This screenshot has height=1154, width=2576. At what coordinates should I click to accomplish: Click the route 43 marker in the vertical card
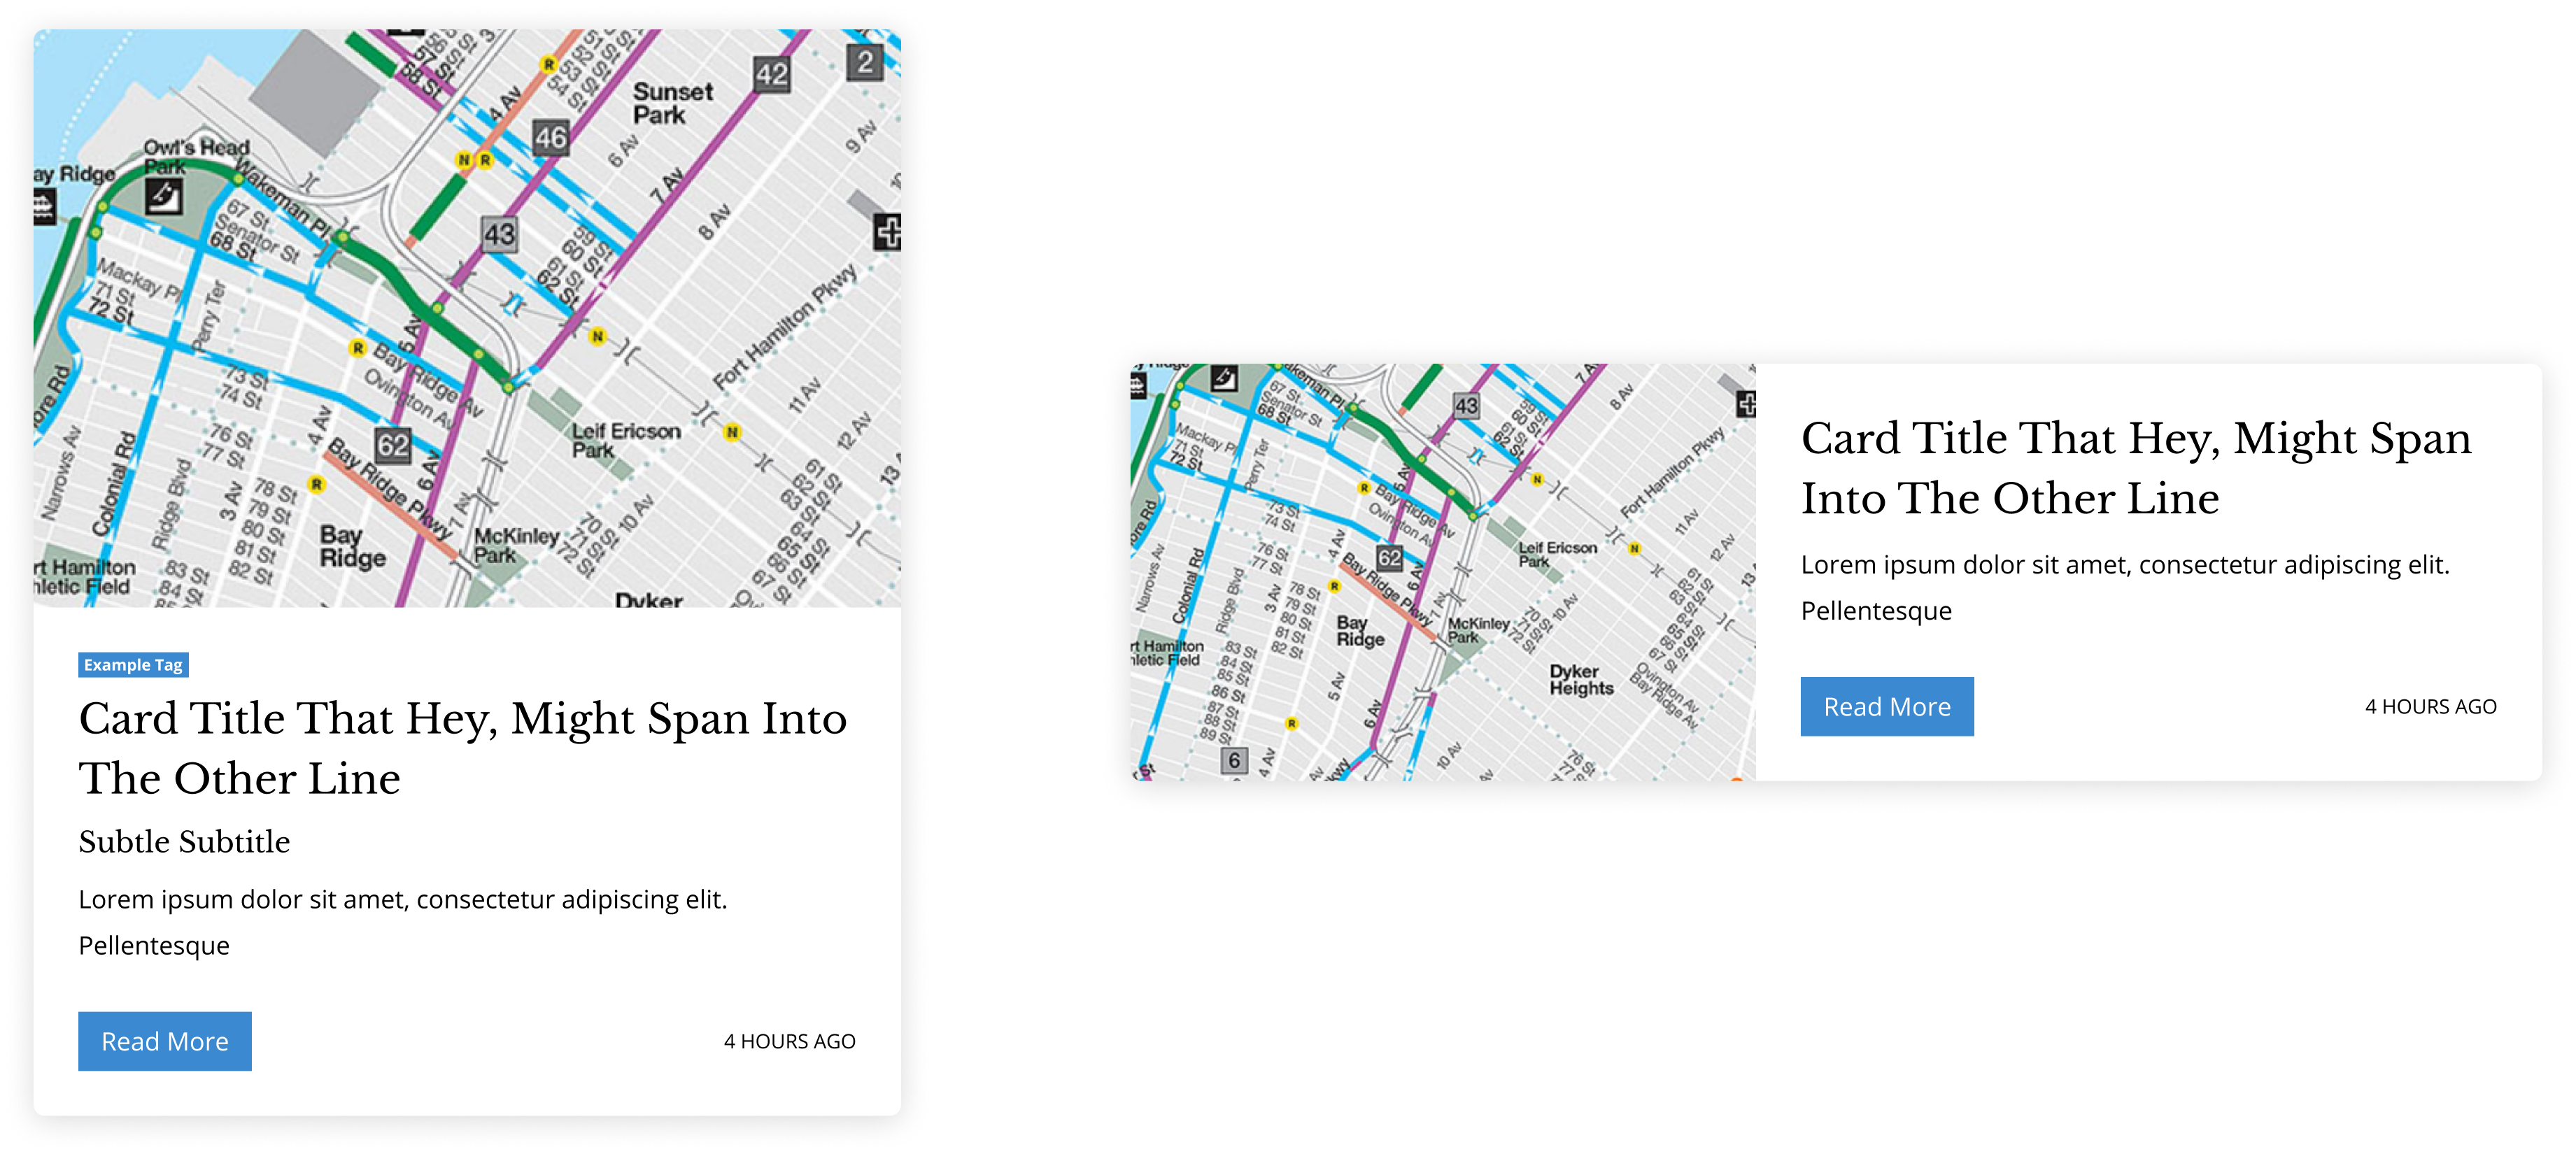[x=499, y=235]
